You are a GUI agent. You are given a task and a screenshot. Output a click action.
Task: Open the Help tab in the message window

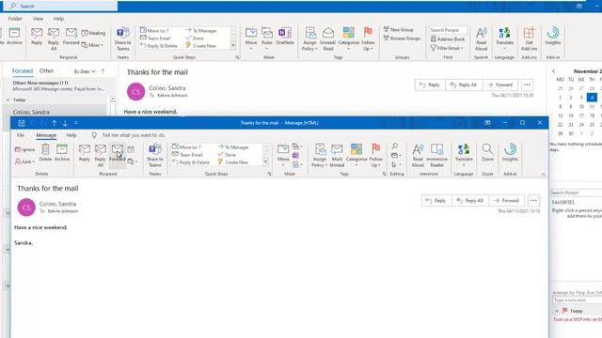(71, 135)
